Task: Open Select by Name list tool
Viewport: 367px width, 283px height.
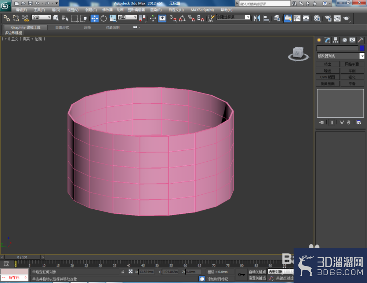Action: (65, 18)
